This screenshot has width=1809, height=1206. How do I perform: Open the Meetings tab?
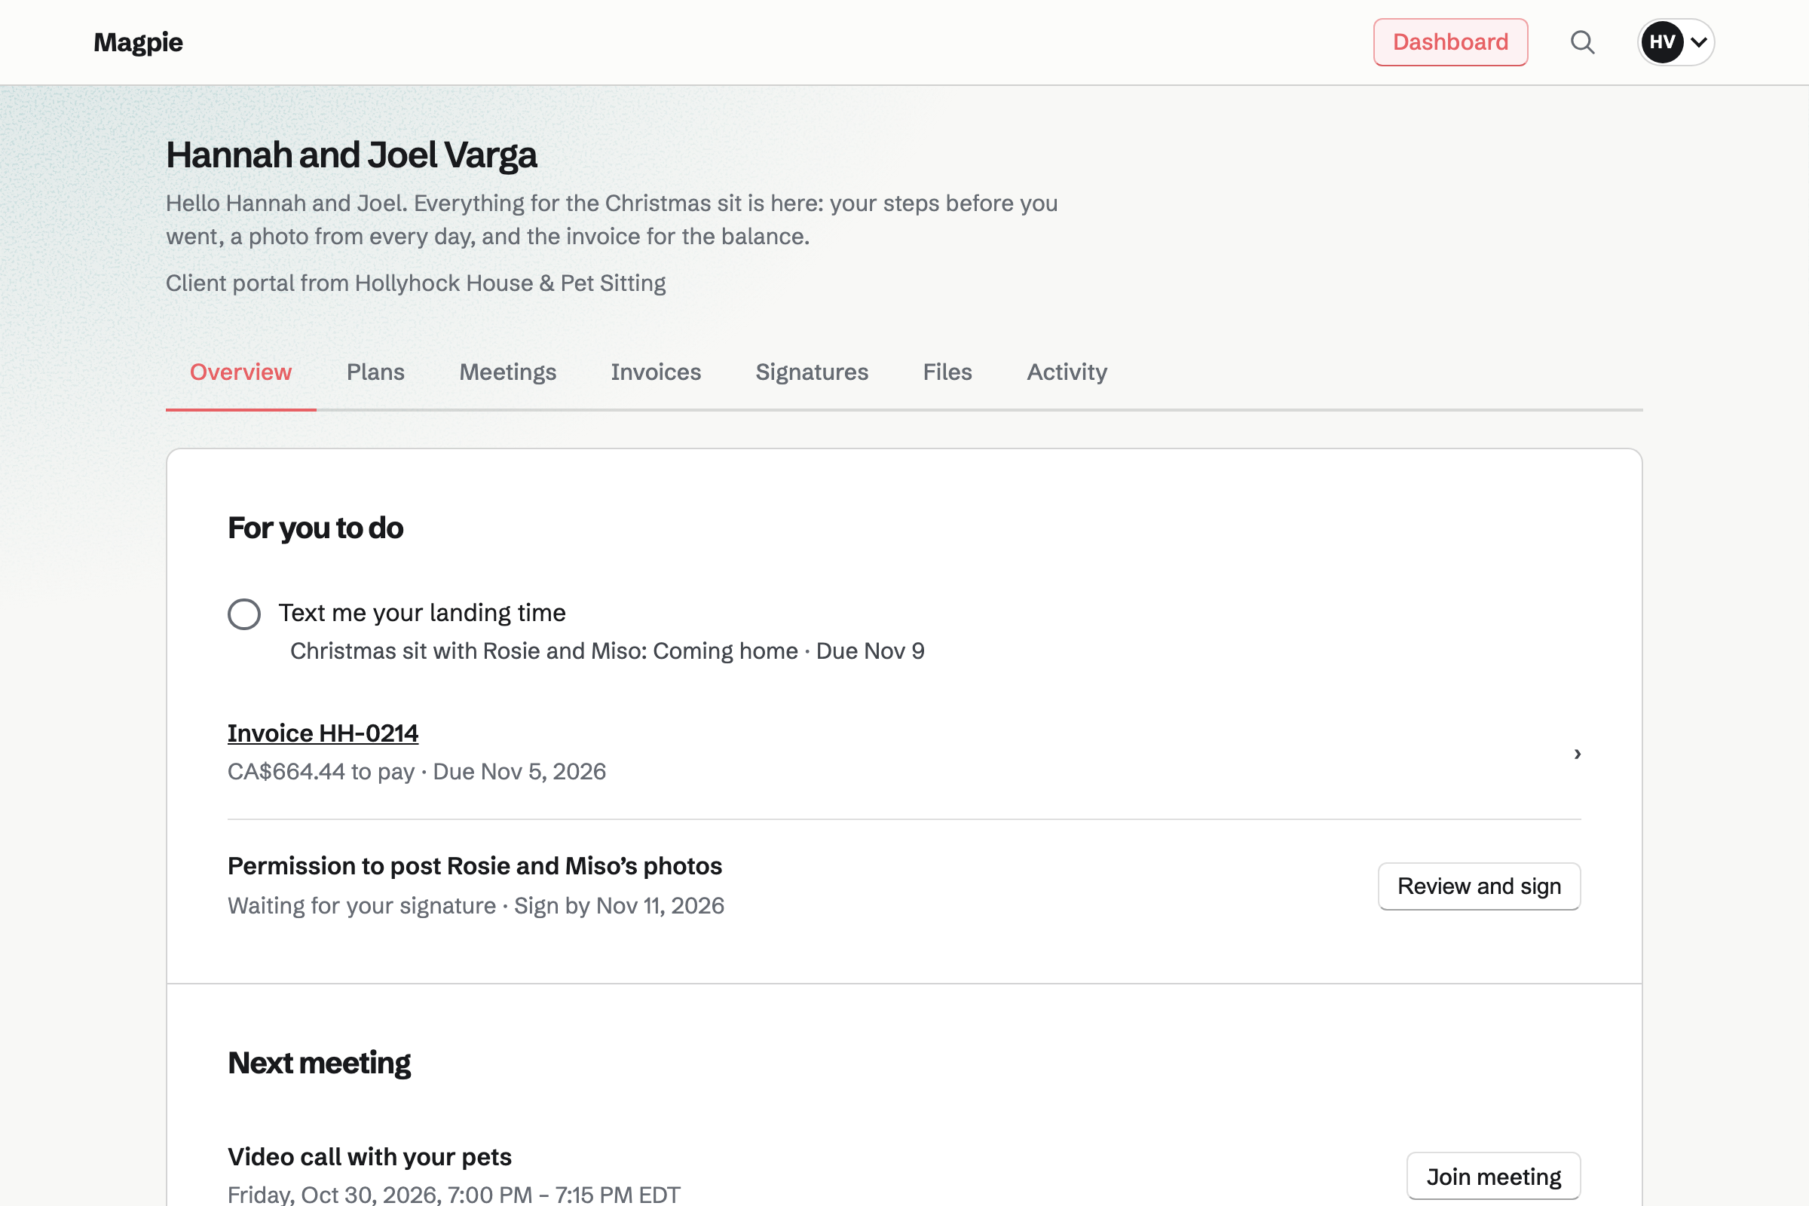(507, 372)
